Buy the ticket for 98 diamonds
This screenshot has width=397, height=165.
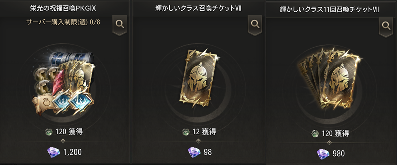(x=199, y=152)
